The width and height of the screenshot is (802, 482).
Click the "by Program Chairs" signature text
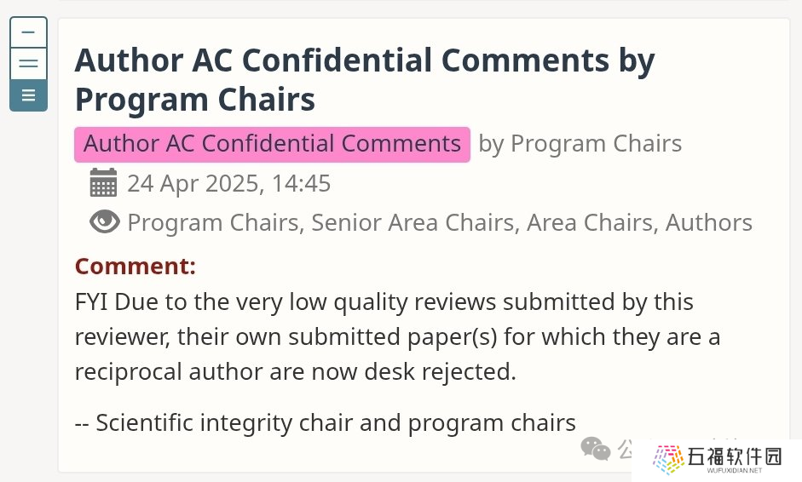pos(580,144)
